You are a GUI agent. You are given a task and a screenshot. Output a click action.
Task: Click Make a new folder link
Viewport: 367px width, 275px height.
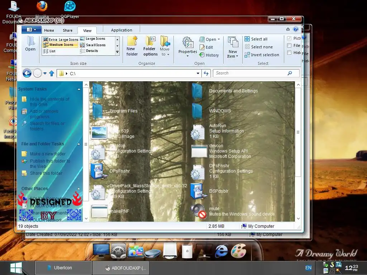(48, 154)
